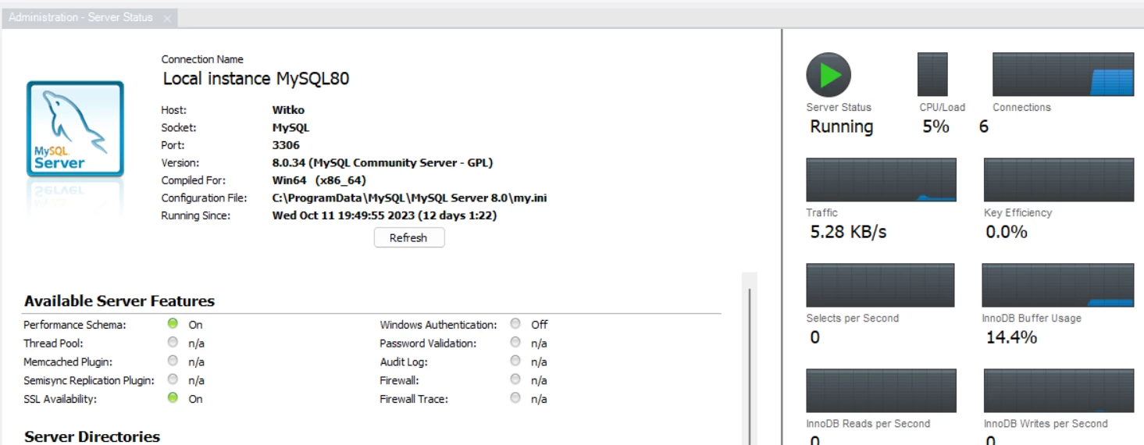Viewport: 1144px width, 445px height.
Task: Click the InnoDB Buffer Usage graph
Action: 1058,285
